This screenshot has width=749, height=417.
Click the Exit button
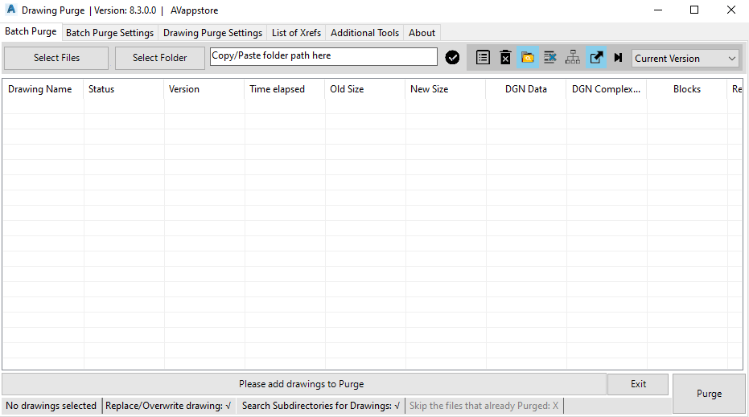coord(638,384)
